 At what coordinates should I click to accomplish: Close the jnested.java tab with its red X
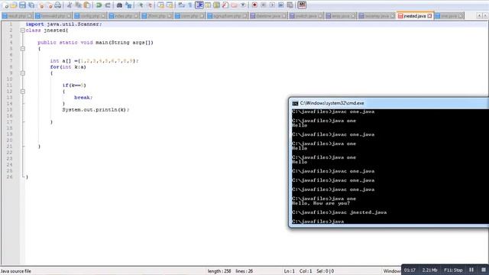[429, 15]
